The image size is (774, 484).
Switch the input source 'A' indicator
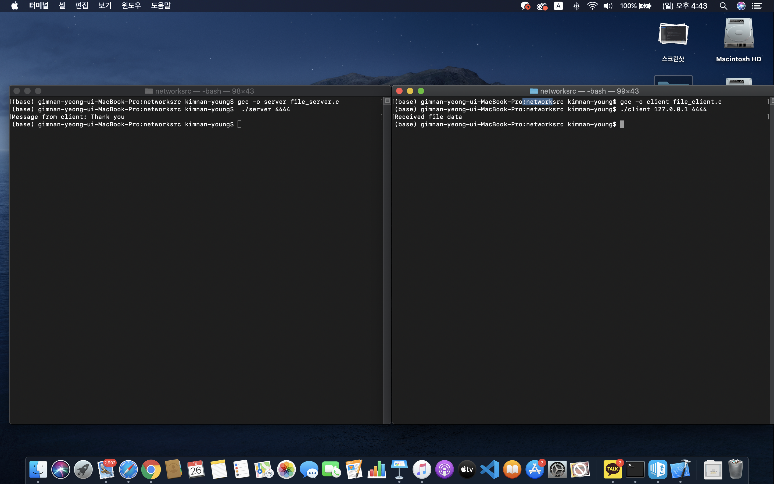[558, 6]
